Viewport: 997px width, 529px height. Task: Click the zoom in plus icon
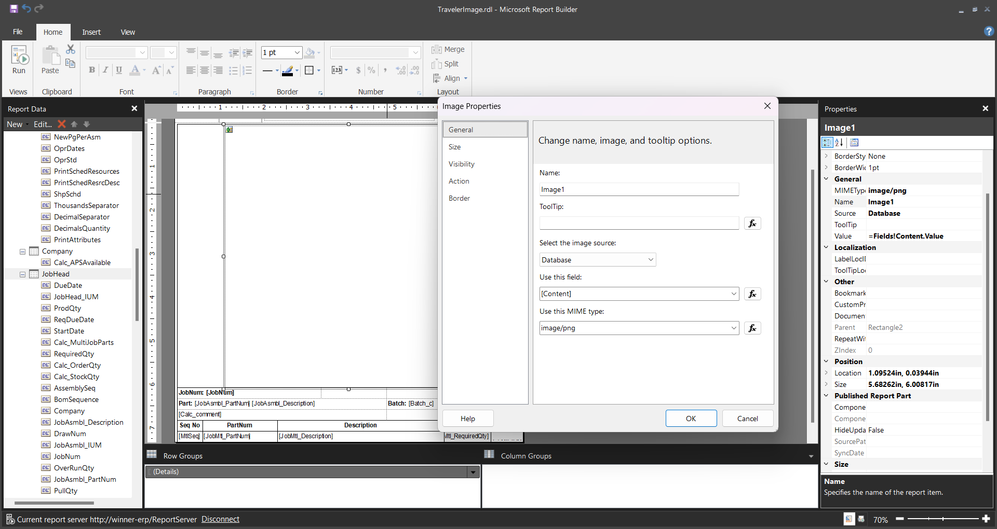[986, 519]
